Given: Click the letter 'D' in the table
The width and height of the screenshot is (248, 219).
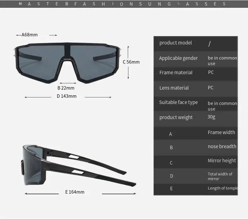Looking at the screenshot, I should coord(172,176).
